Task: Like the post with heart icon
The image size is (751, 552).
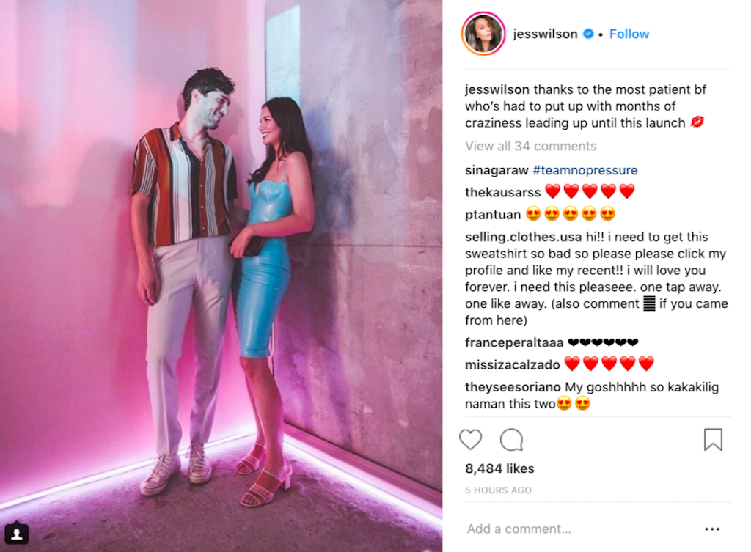Action: pos(470,440)
